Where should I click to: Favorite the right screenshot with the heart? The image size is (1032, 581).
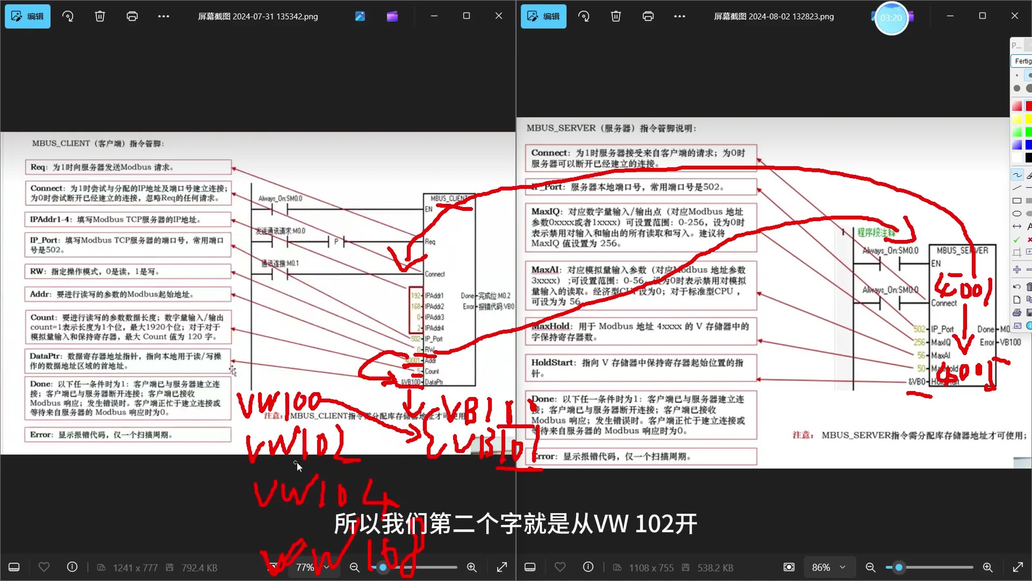coord(560,567)
